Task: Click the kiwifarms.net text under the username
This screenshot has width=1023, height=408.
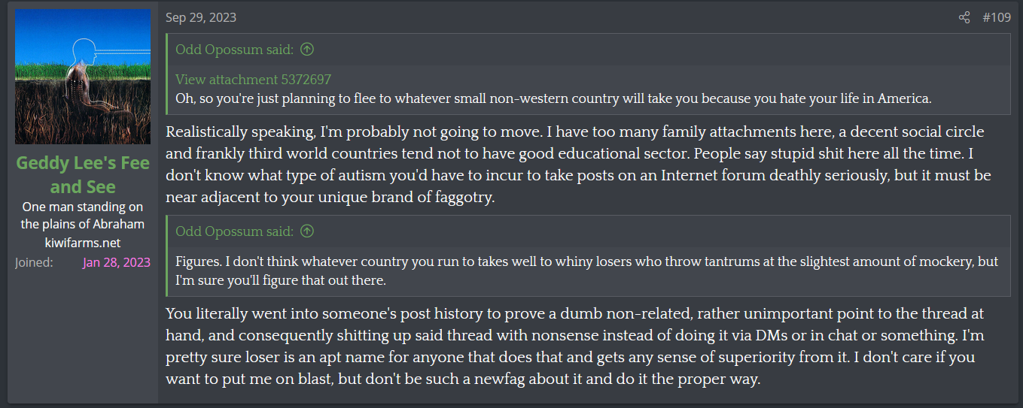Action: click(x=83, y=243)
